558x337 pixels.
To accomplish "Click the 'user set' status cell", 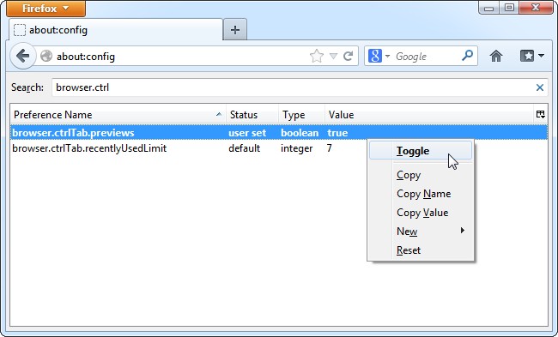I will coord(247,133).
